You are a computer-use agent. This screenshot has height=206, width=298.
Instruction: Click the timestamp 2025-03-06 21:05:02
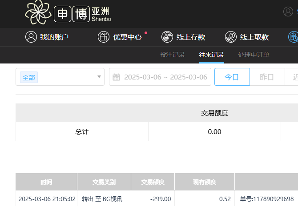coord(47,199)
